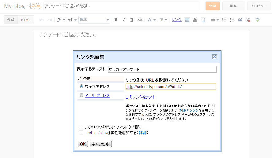Apply italic formatting
272x158 pixels.
[x=124, y=20]
